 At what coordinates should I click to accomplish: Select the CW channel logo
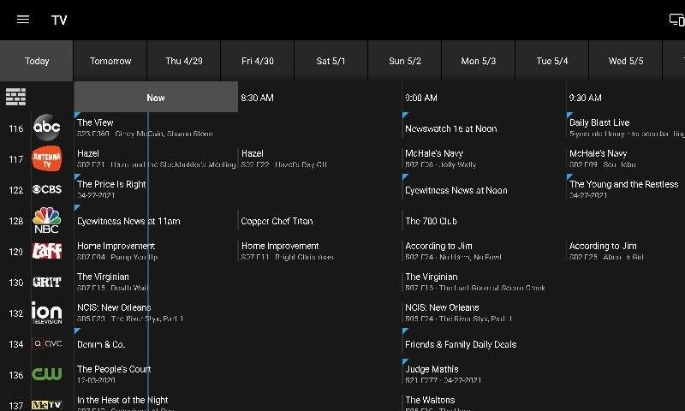(x=47, y=374)
